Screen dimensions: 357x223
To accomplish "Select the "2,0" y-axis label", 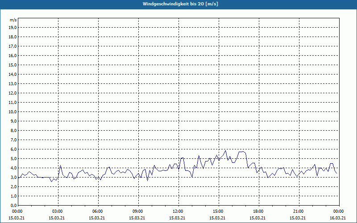I will (14, 187).
